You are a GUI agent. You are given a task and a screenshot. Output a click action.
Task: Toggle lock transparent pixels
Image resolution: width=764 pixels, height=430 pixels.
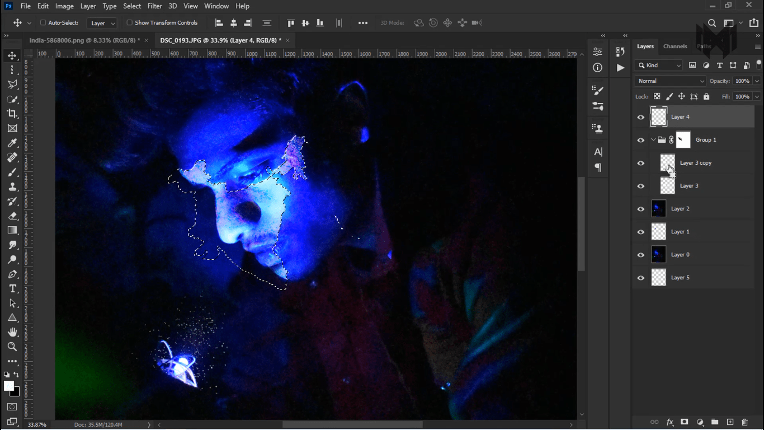point(657,96)
